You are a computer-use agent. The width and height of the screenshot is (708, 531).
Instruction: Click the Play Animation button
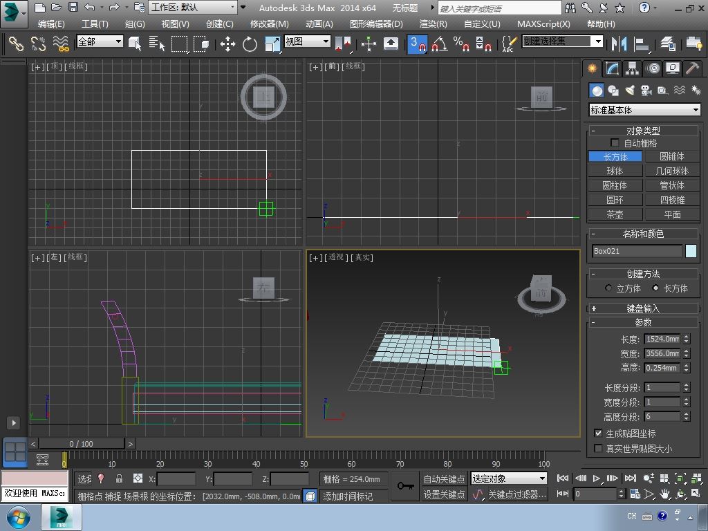tap(597, 478)
